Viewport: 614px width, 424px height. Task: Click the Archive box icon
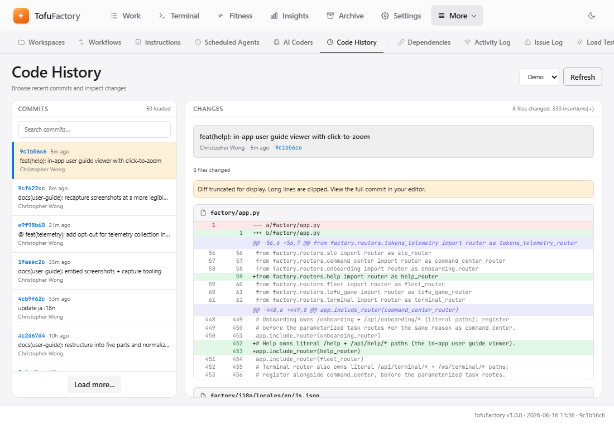pyautogui.click(x=330, y=16)
